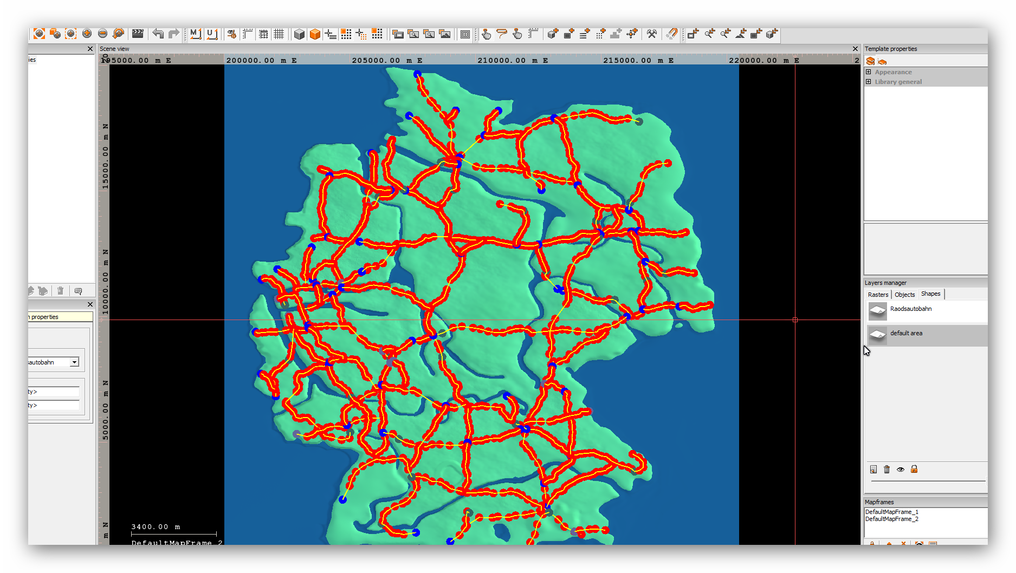Expand the Library general property group
Screen dimensions: 1016x573
coord(869,82)
